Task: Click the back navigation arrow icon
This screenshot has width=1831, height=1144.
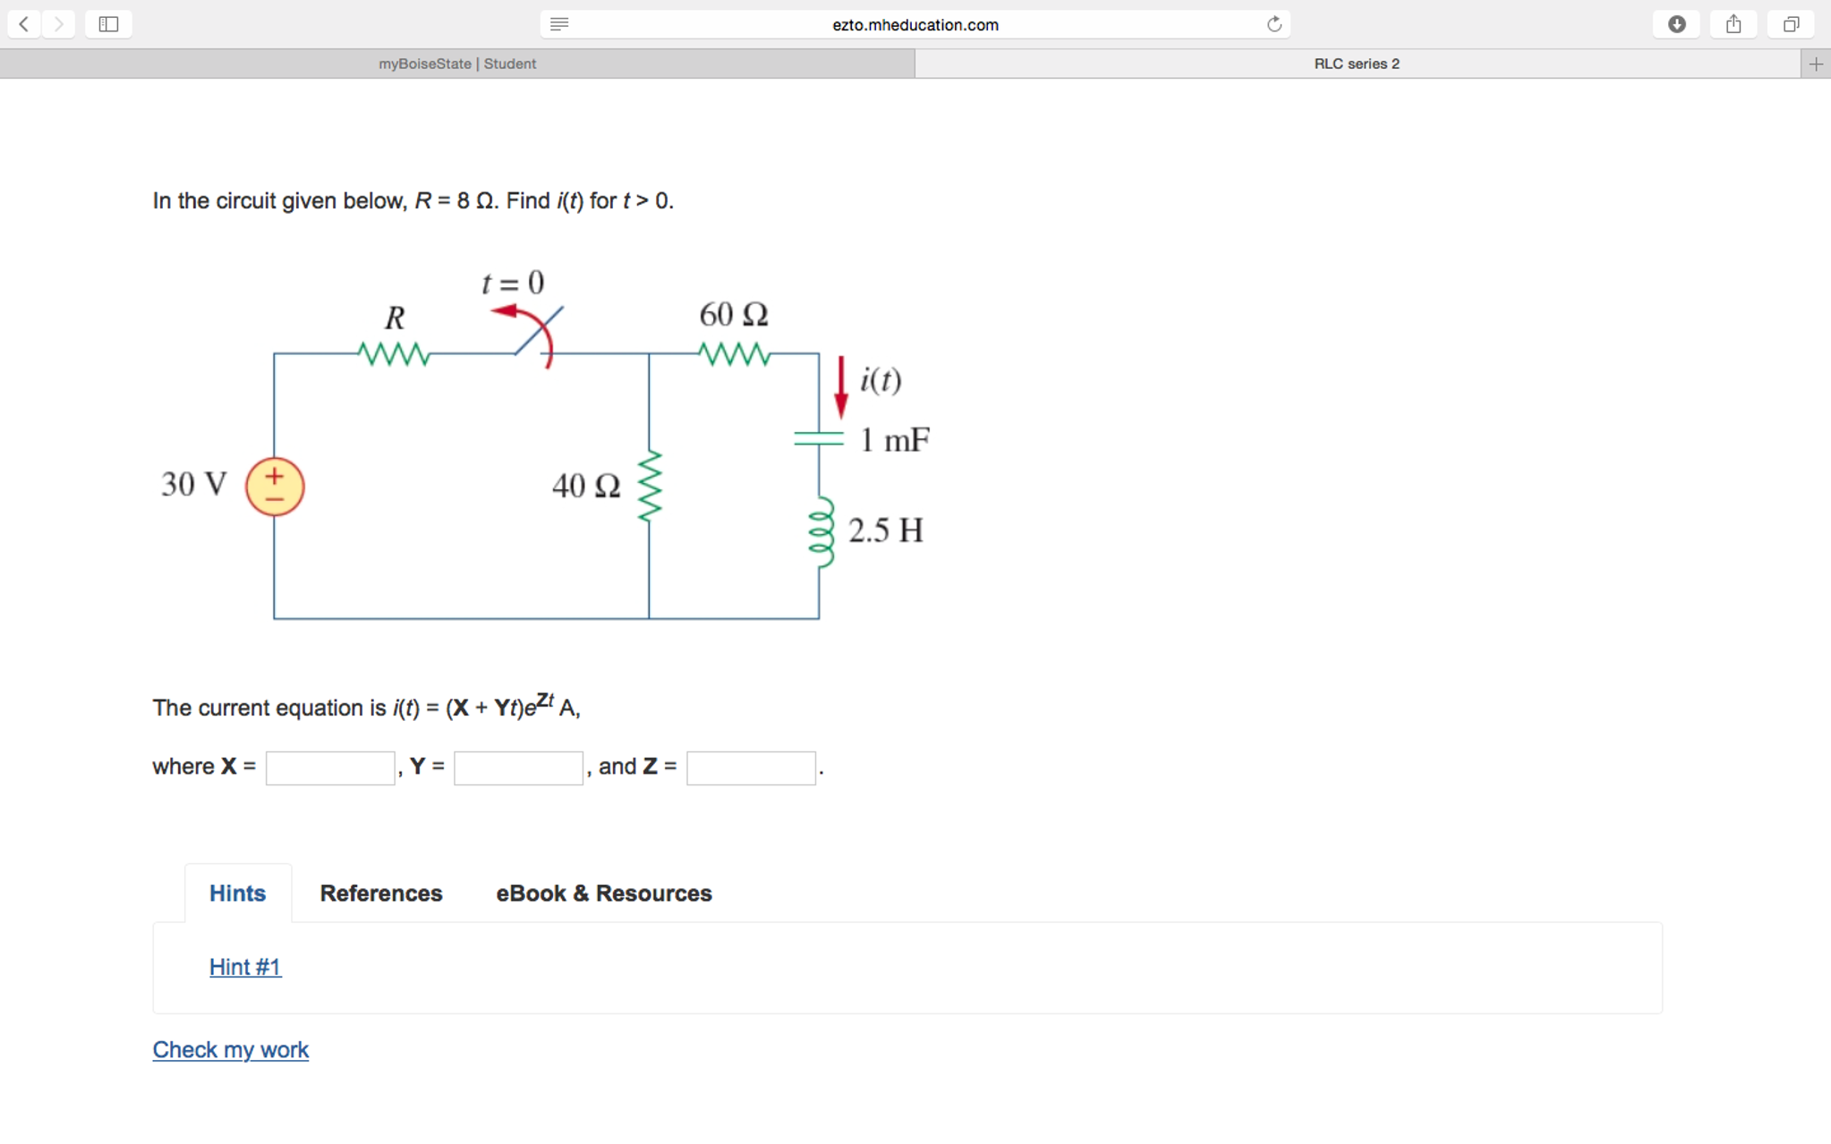Action: point(24,25)
